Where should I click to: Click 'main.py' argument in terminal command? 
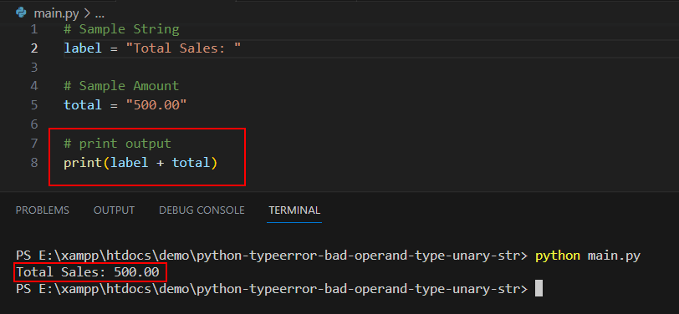click(614, 256)
